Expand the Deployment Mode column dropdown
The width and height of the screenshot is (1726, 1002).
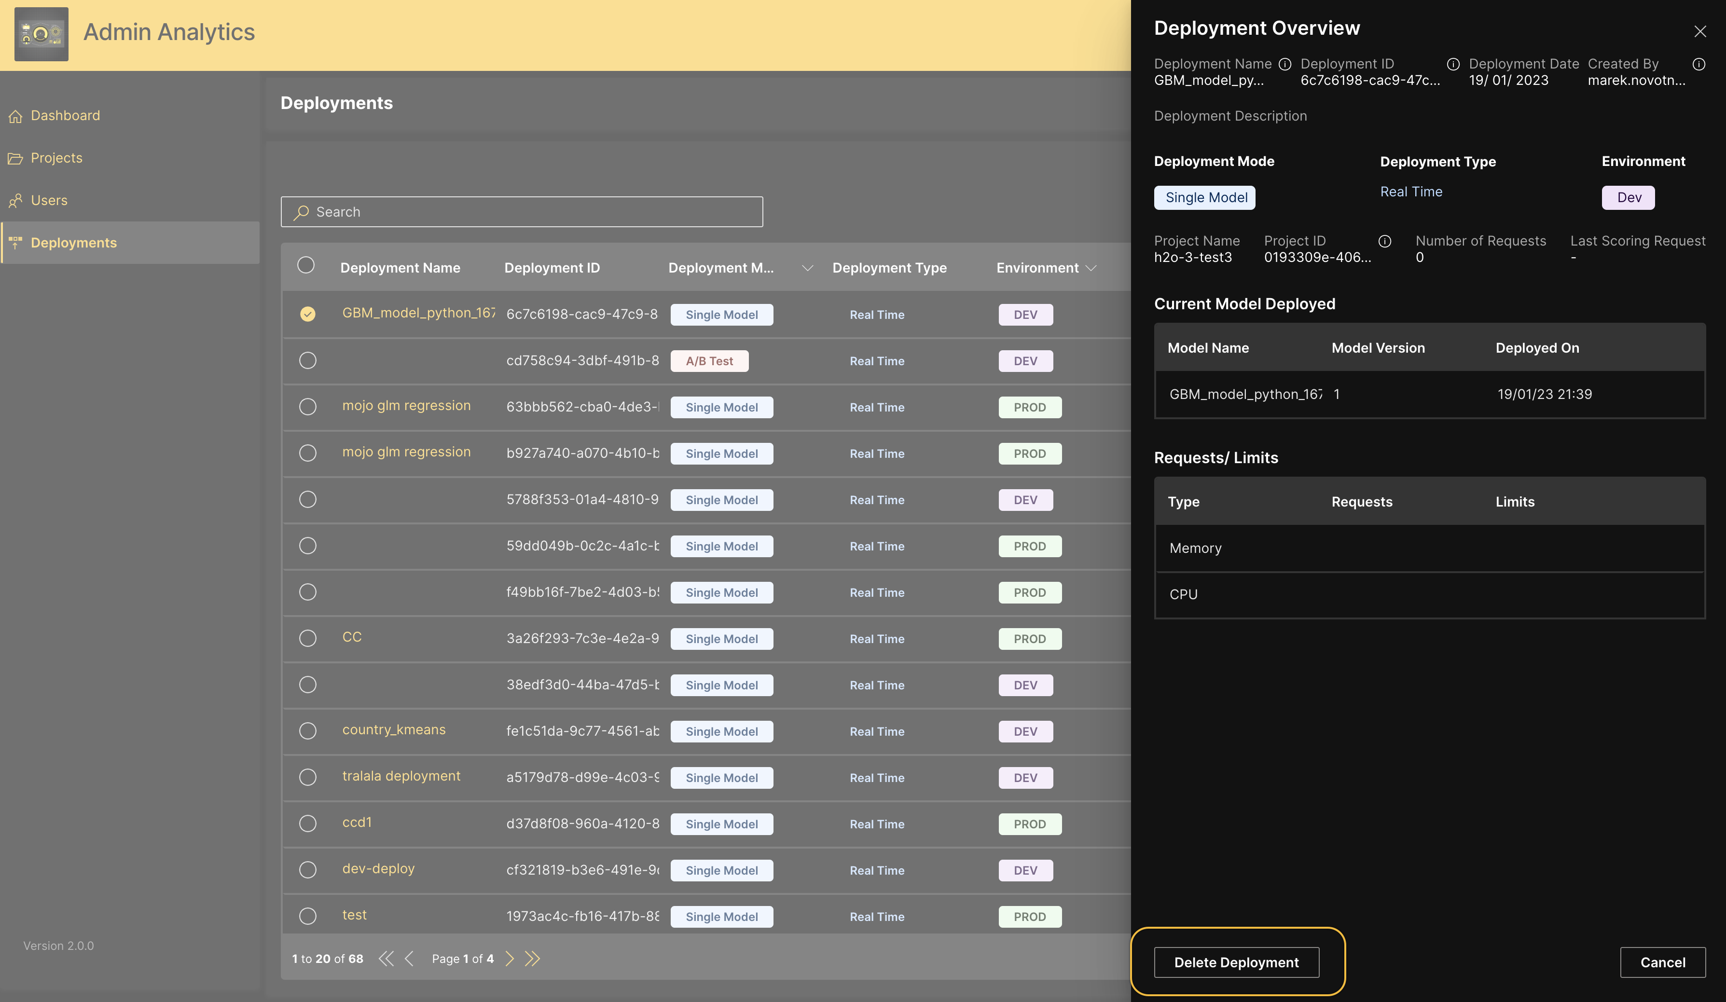tap(808, 269)
